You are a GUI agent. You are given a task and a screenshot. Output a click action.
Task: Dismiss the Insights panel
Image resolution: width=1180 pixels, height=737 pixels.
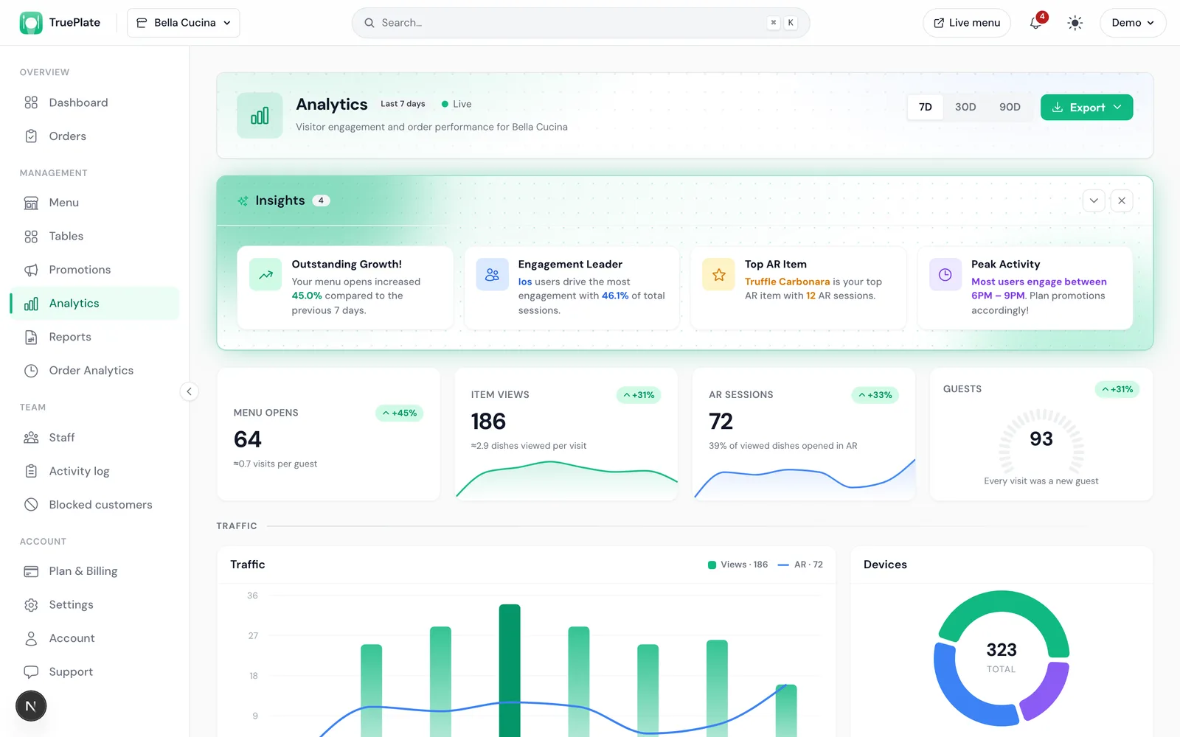point(1122,200)
